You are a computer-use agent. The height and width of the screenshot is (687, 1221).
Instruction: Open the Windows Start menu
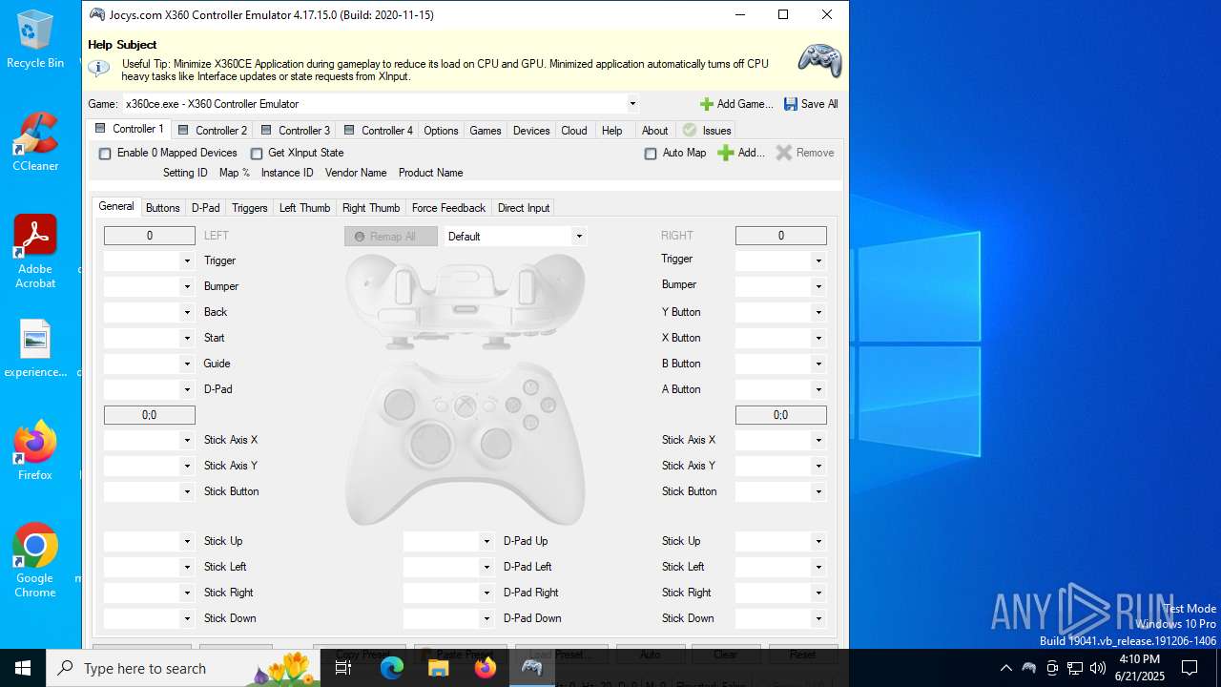tap(23, 668)
